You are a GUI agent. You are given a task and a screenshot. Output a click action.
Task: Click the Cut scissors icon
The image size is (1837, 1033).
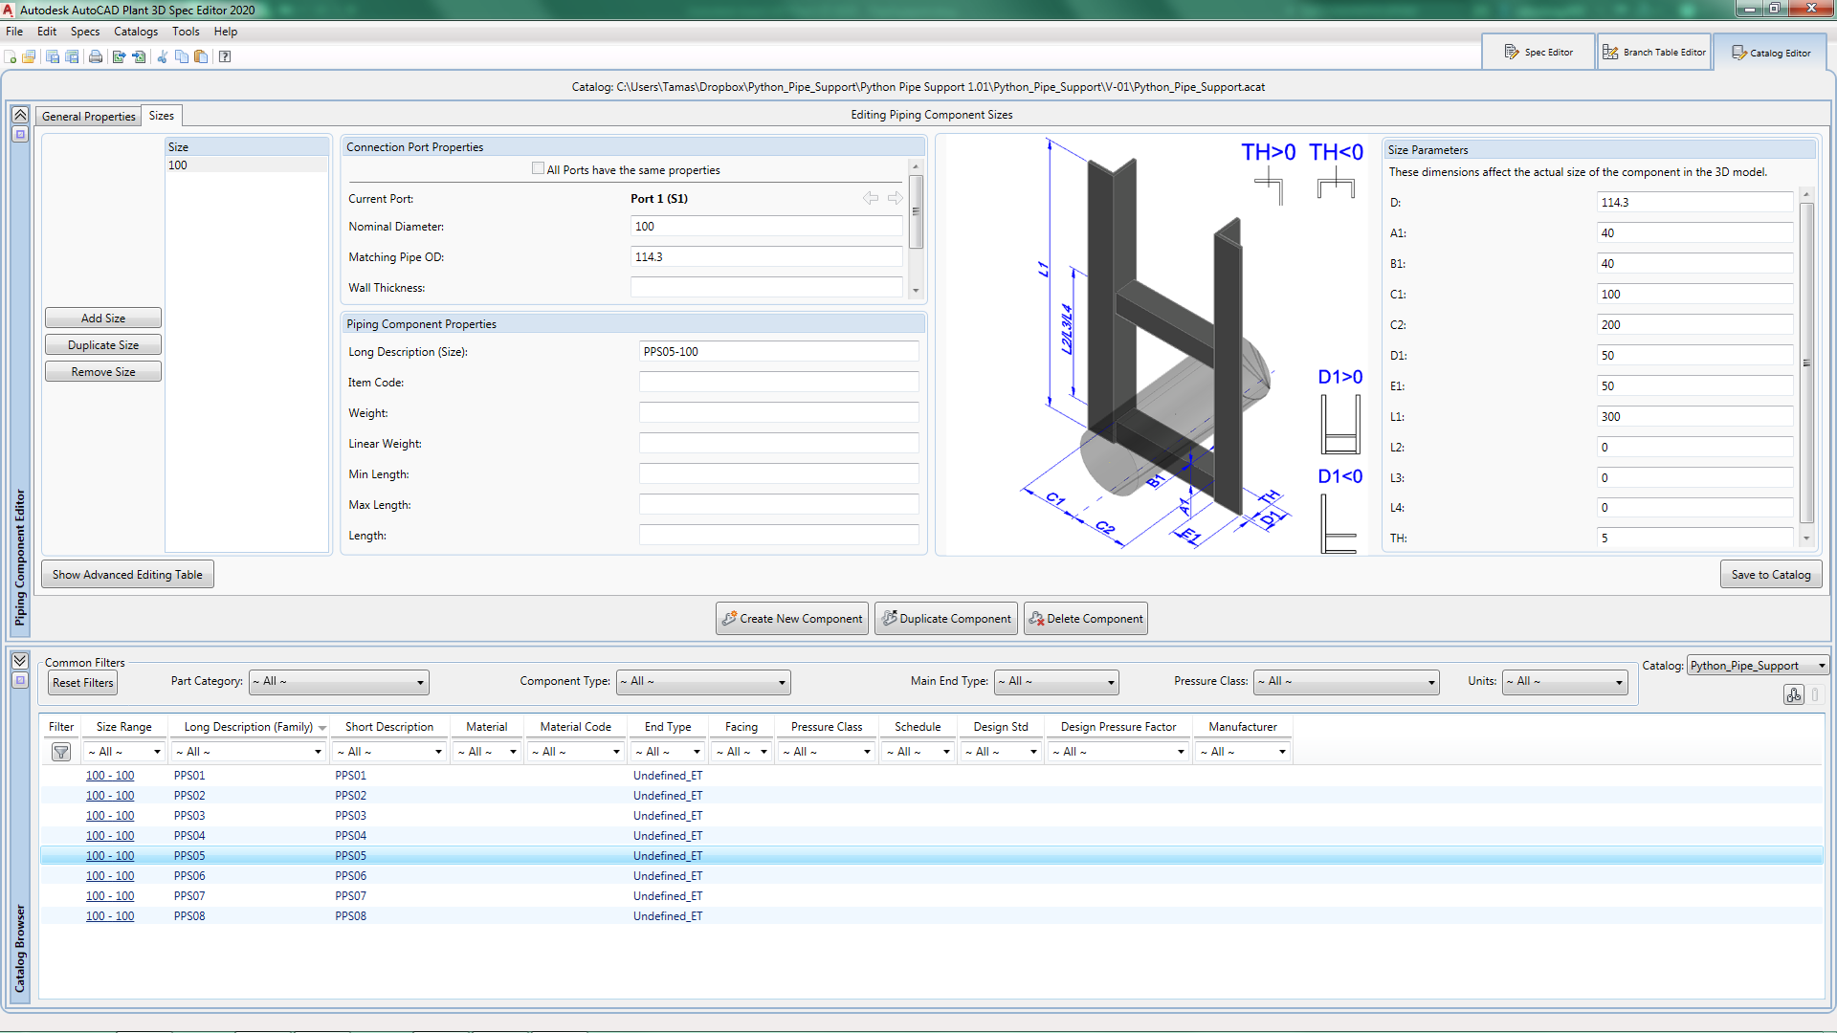(x=162, y=56)
